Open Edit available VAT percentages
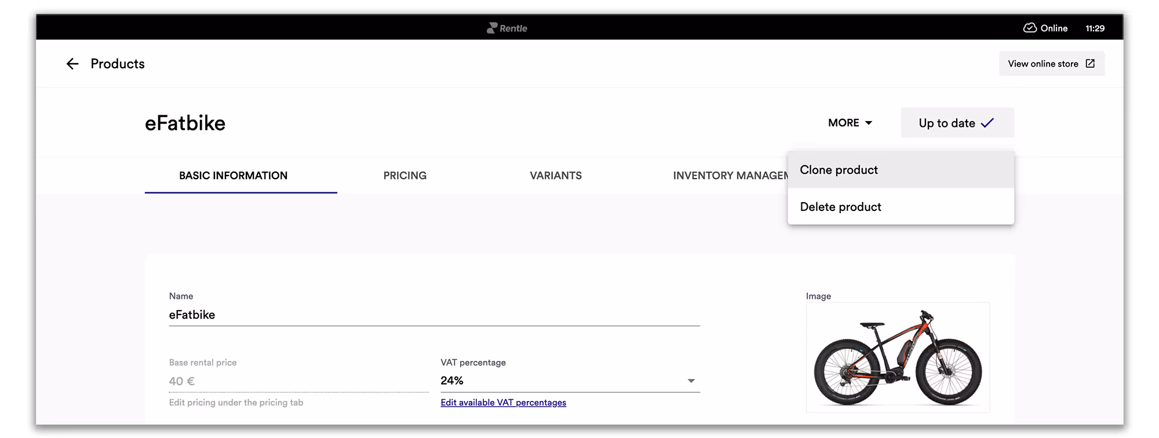This screenshot has height=438, width=1159. [x=503, y=402]
